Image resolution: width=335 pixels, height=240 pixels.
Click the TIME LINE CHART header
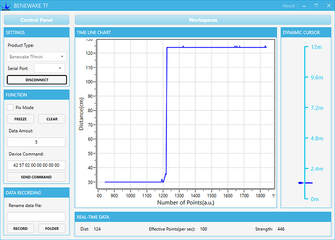(x=176, y=32)
